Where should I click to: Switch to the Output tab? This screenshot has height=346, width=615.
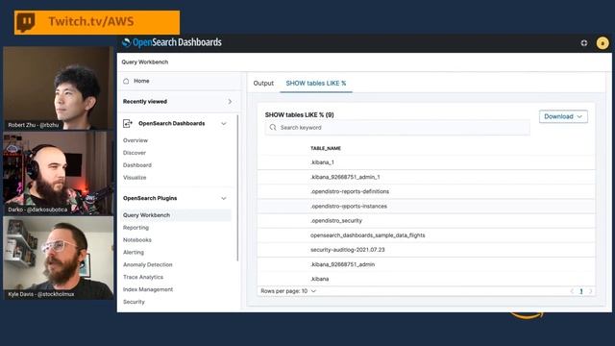click(263, 84)
